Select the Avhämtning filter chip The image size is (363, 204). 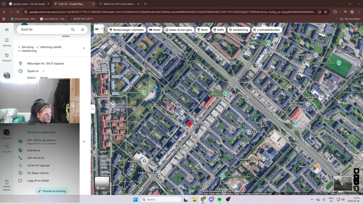click(239, 30)
